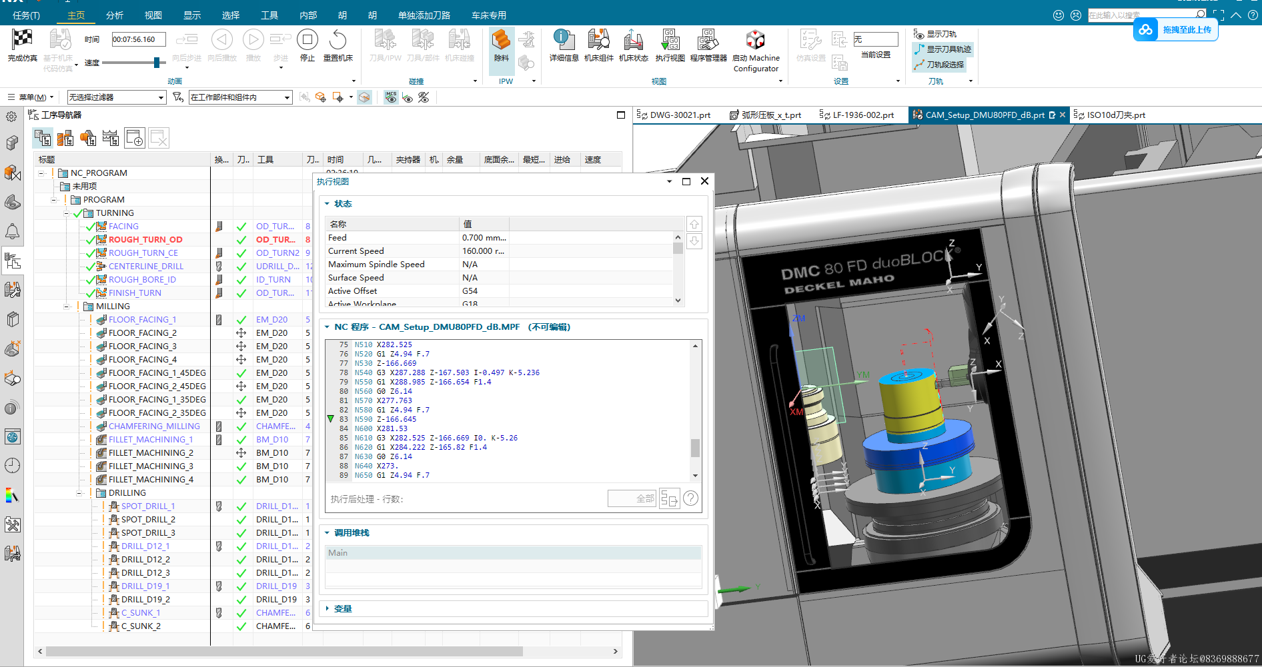Click the Create Operation icon in the navigator toolbar
Viewport: 1262px width, 667px height.
tap(135, 138)
